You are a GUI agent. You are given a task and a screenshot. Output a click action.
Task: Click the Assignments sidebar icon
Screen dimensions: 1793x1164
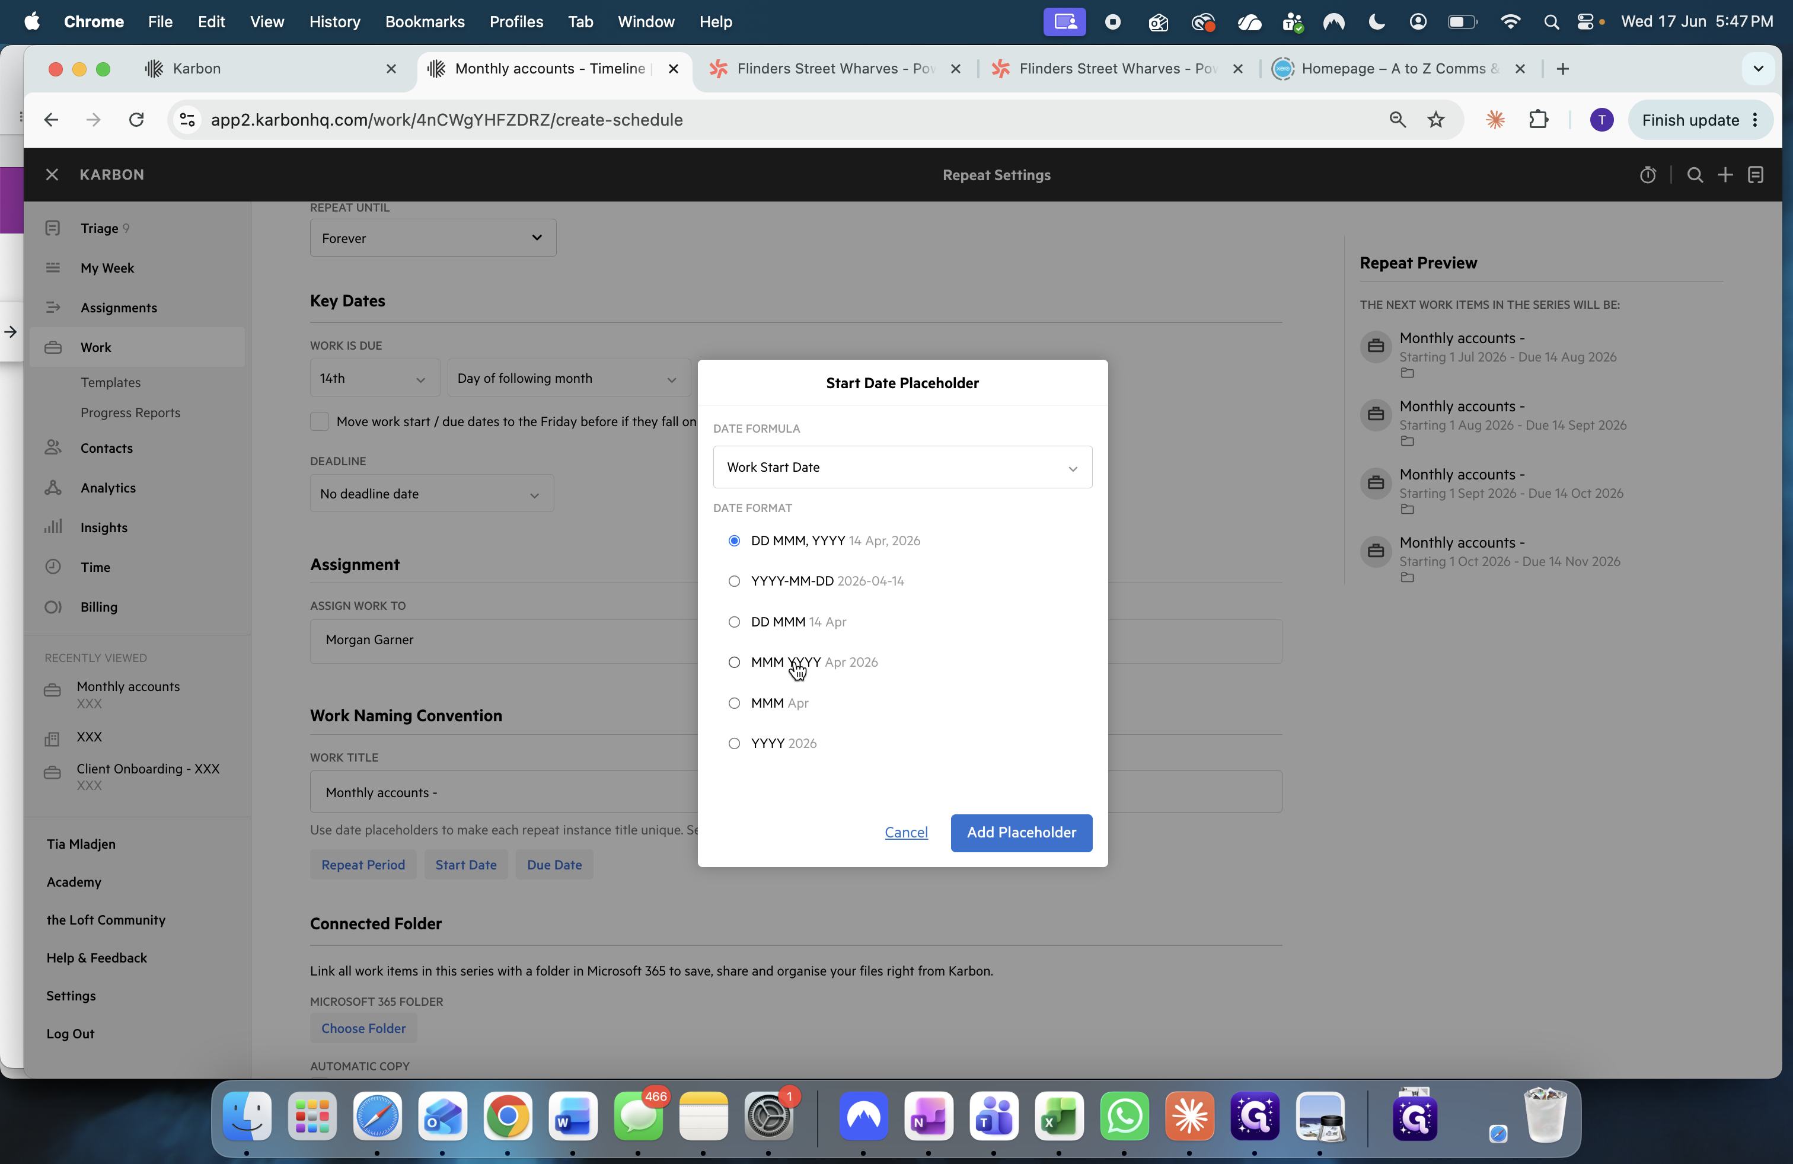(53, 307)
